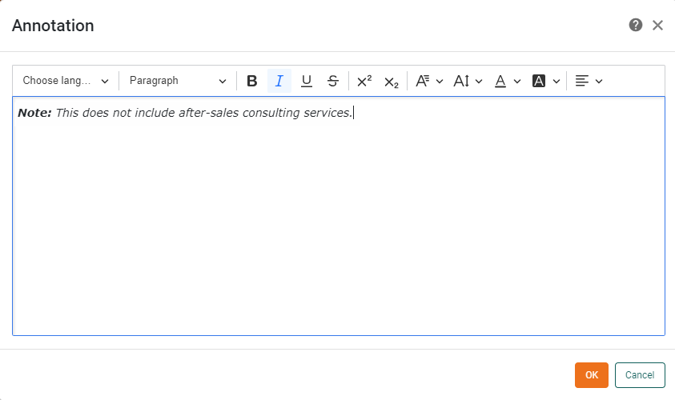This screenshot has height=400, width=675.
Task: Expand the background color dropdown arrow
Action: point(556,82)
